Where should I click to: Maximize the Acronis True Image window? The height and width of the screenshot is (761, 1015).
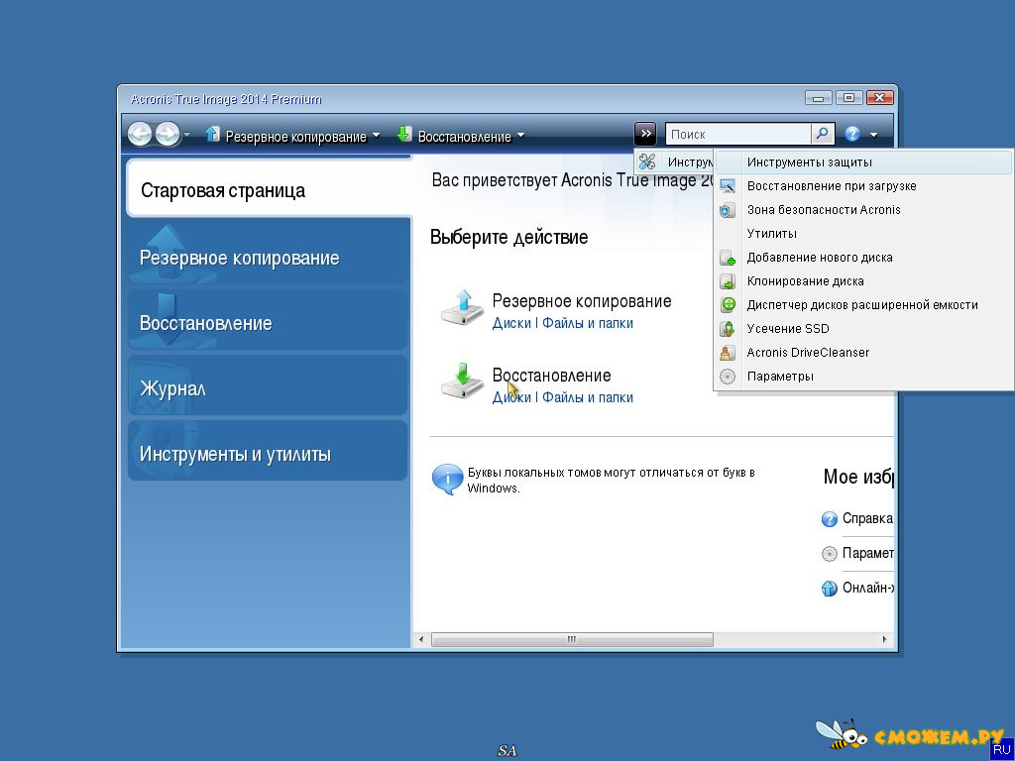848,98
